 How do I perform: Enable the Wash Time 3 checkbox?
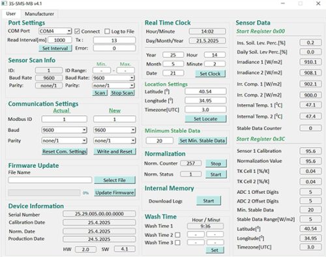[177, 243]
